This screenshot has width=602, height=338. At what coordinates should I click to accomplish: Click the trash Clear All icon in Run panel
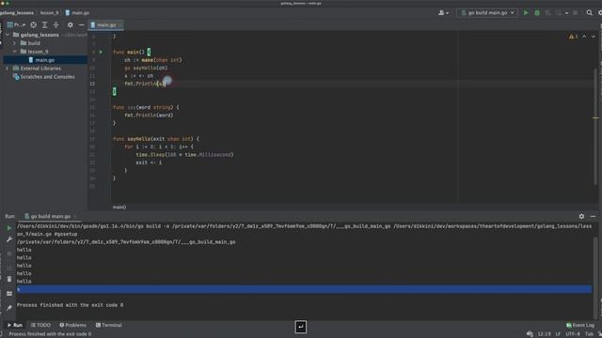pos(9,279)
